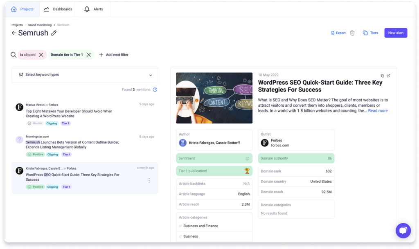The image size is (419, 249).
Task: Remove the Domain tier is Tier 1 filter
Action: pyautogui.click(x=88, y=55)
